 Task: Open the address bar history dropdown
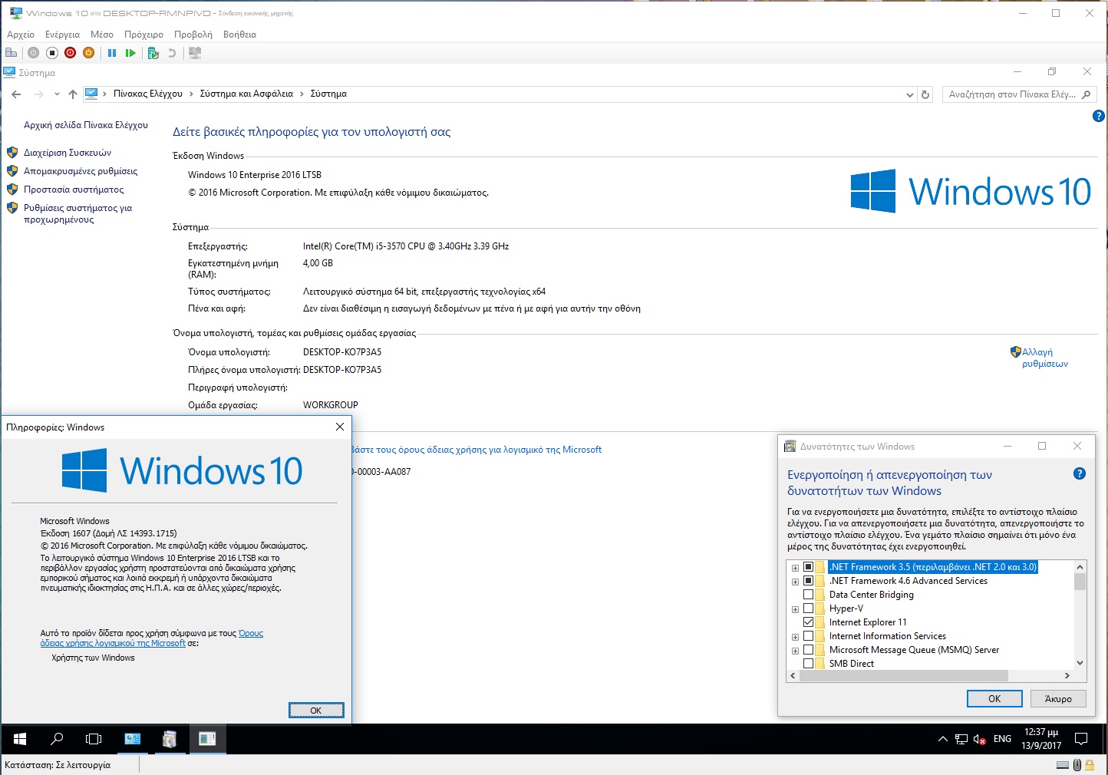point(909,94)
